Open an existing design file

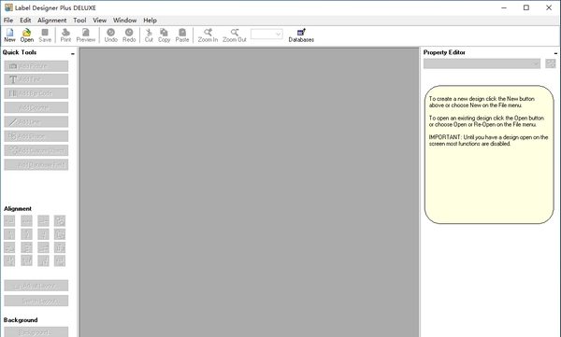click(27, 35)
